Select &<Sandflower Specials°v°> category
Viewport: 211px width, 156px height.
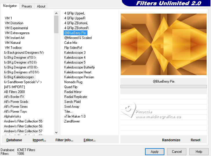tap(23, 82)
